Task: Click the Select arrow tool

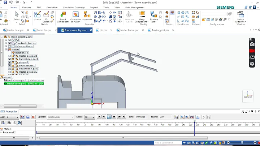Action: click(17, 16)
